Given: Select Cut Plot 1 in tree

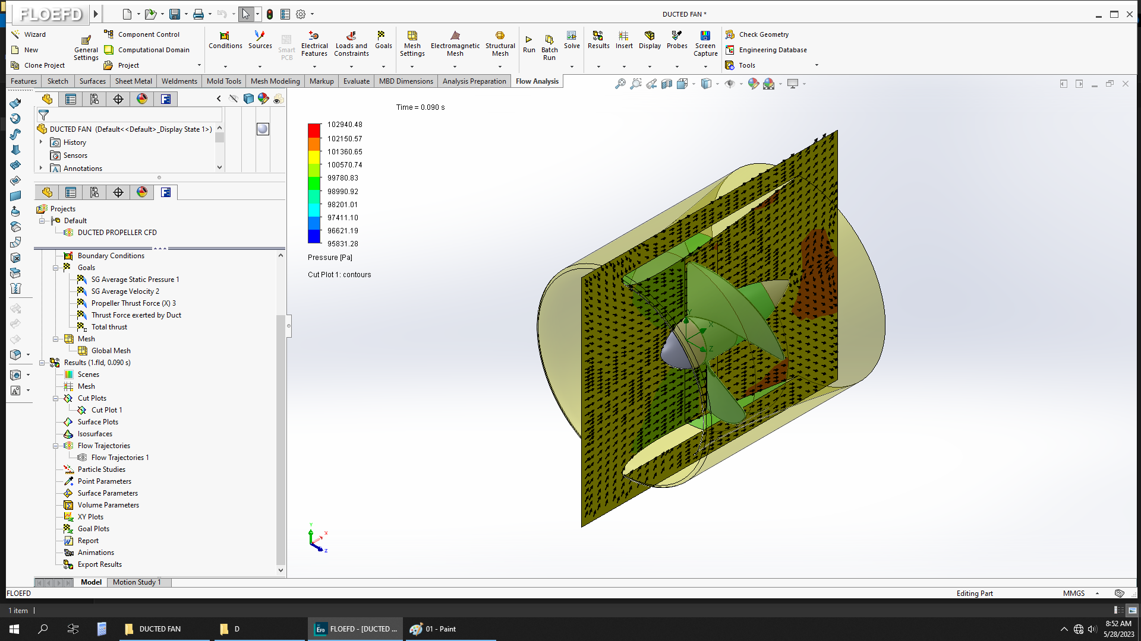Looking at the screenshot, I should tap(106, 410).
